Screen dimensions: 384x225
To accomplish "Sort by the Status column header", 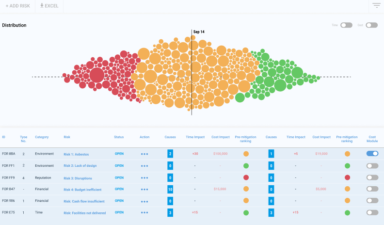I will point(119,137).
